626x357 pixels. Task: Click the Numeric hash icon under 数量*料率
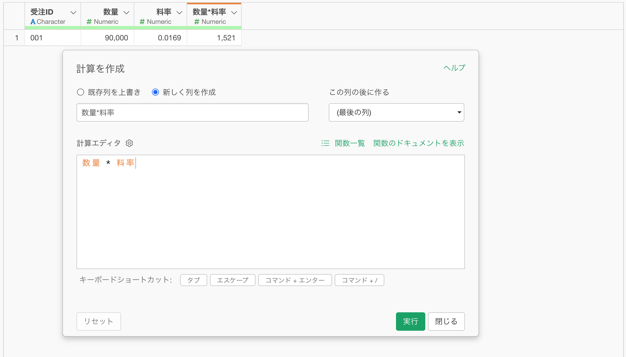[x=197, y=22]
